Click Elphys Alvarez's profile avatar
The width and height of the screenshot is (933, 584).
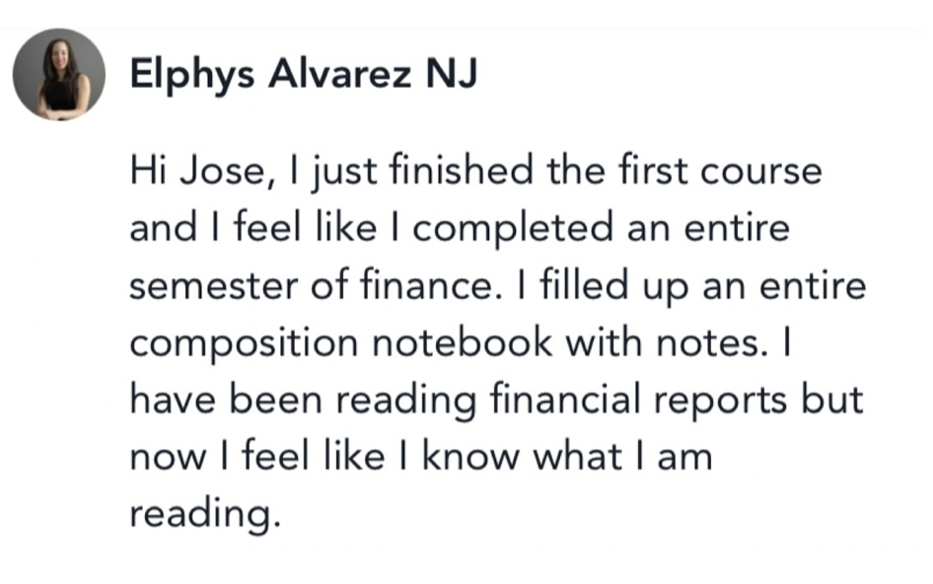click(59, 74)
